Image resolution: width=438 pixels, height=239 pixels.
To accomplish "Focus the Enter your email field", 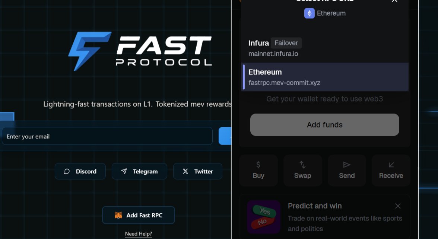I will point(107,136).
